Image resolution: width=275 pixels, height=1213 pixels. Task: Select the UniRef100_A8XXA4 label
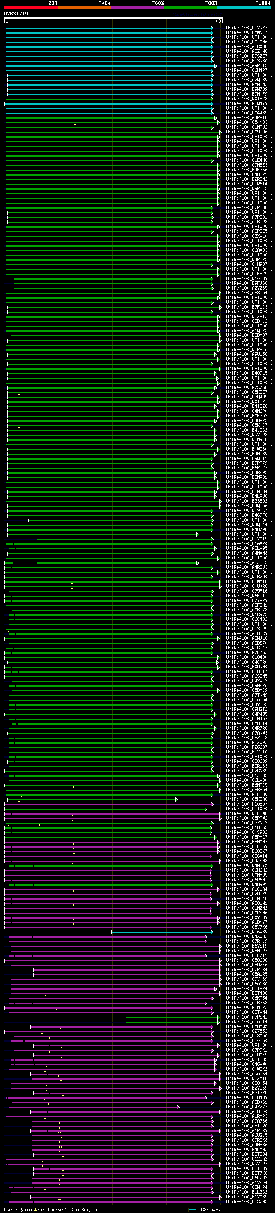[x=247, y=293]
